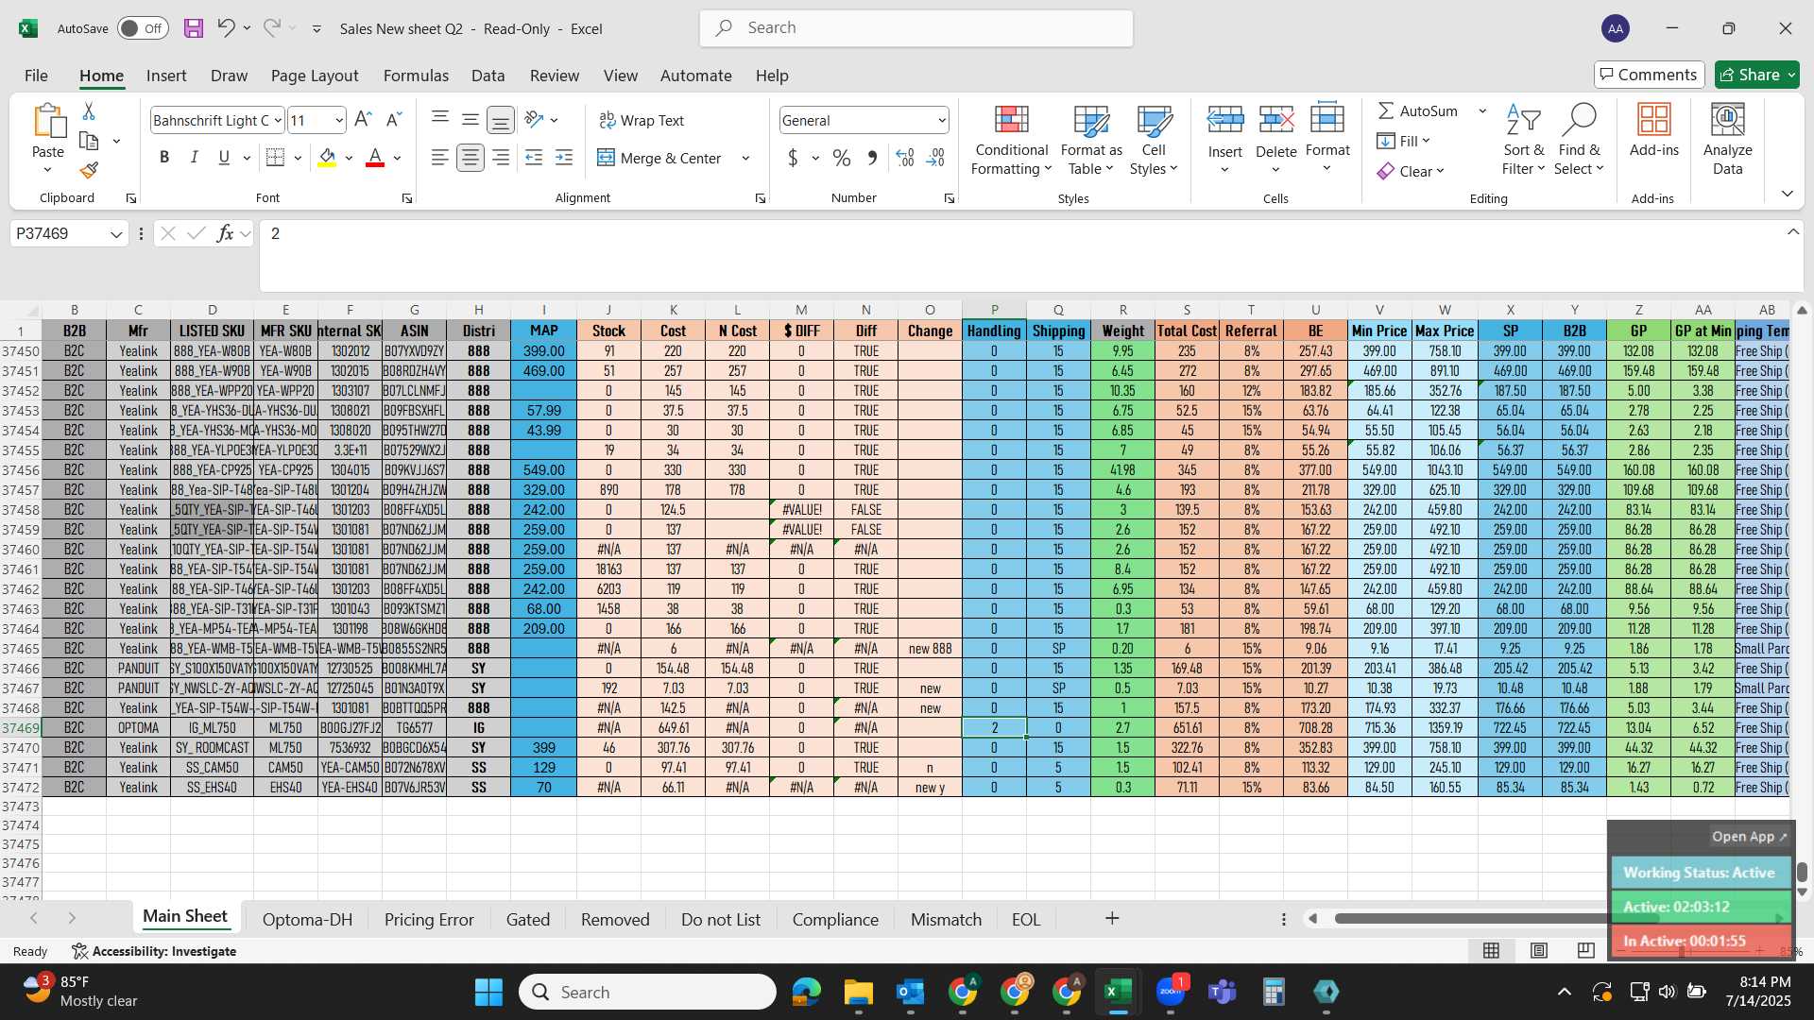
Task: Switch to the Pricing Error sheet tab
Action: click(429, 919)
